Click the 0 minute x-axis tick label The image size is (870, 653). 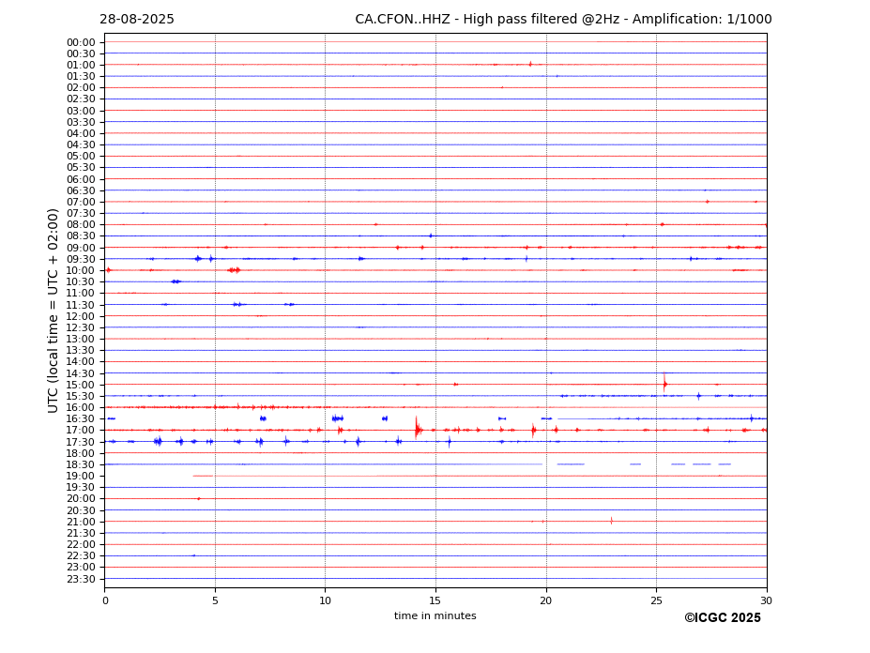click(x=105, y=600)
